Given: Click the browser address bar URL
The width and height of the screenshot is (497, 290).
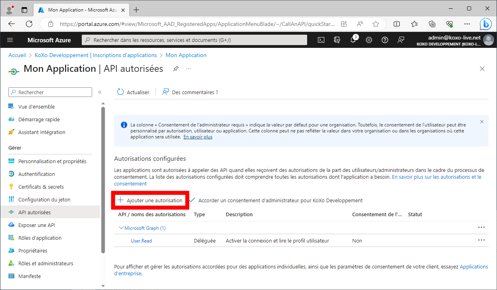Looking at the screenshot, I should pyautogui.click(x=197, y=24).
